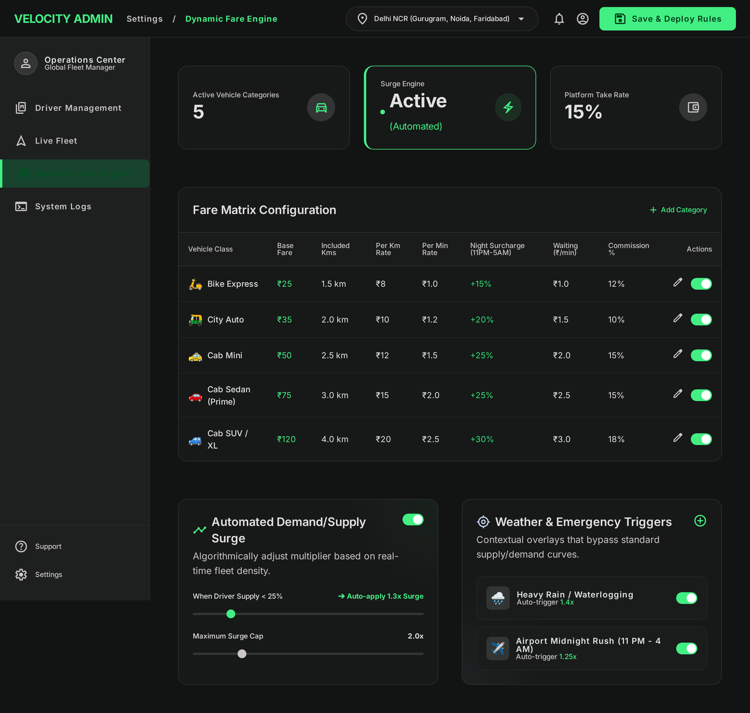Image resolution: width=750 pixels, height=713 pixels.
Task: Edit the Cab SUV / XL fare row
Action: click(x=678, y=438)
